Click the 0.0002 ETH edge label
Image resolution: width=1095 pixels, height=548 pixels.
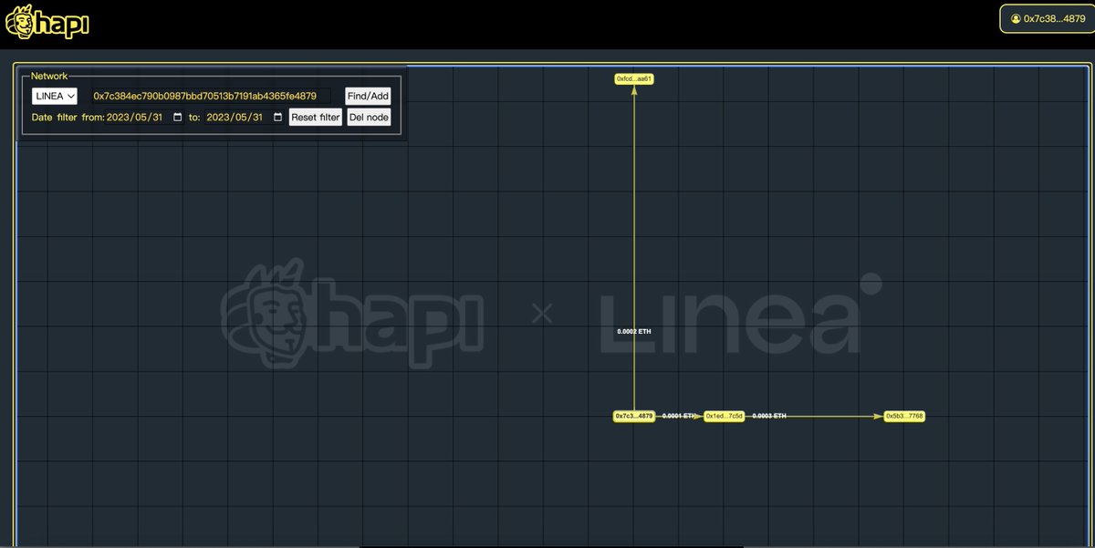tap(634, 330)
